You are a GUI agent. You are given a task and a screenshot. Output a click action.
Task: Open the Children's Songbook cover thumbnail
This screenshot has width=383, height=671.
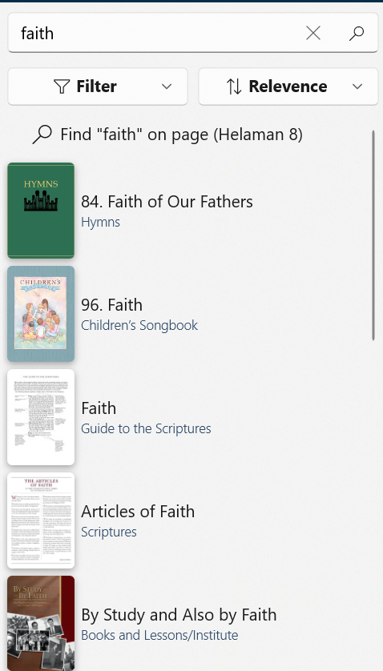[x=41, y=314]
